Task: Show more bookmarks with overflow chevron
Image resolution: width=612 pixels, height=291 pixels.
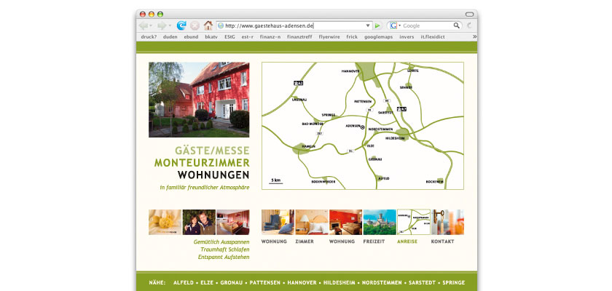Action: coord(474,36)
